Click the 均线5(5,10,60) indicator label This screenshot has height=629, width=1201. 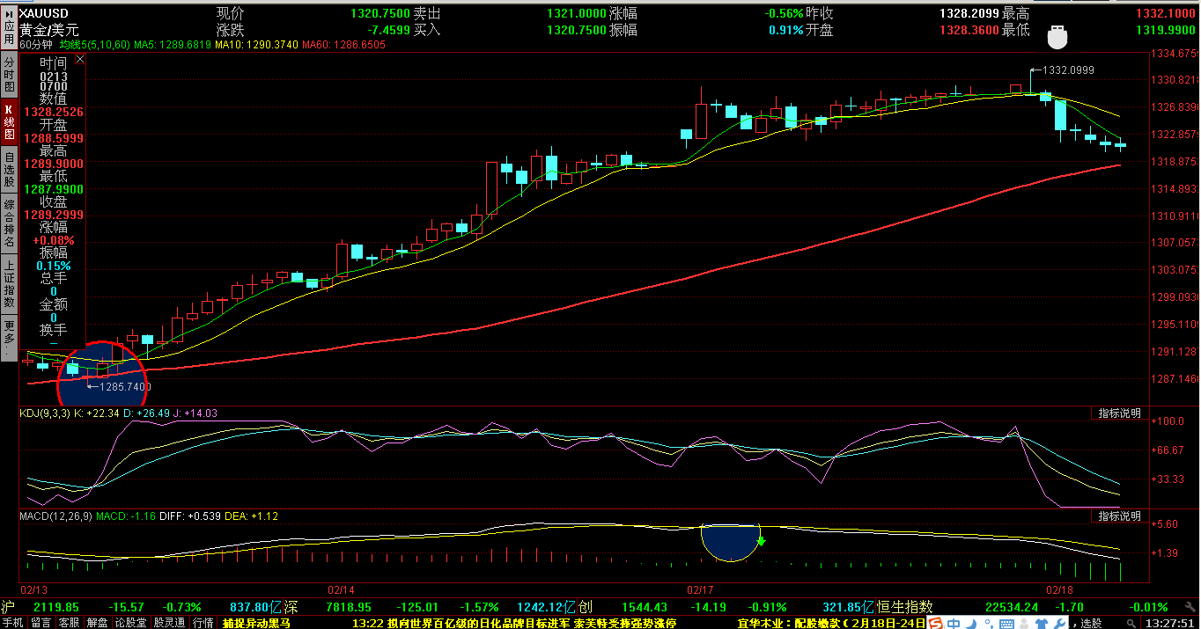coord(94,44)
